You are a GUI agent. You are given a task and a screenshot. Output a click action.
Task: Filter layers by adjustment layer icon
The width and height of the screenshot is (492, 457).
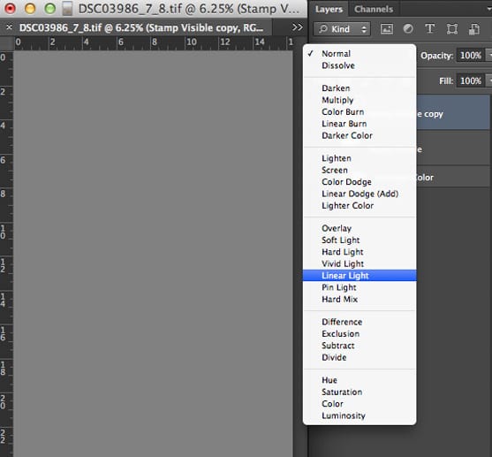point(408,29)
